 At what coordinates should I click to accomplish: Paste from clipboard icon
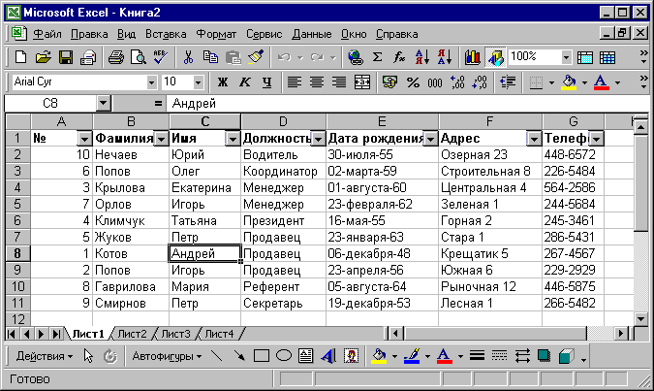click(234, 57)
